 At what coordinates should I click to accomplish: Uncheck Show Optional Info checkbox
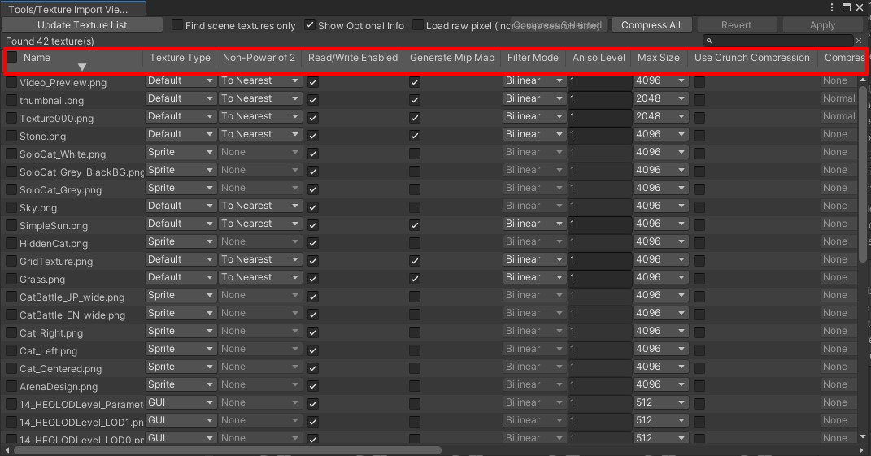[310, 25]
